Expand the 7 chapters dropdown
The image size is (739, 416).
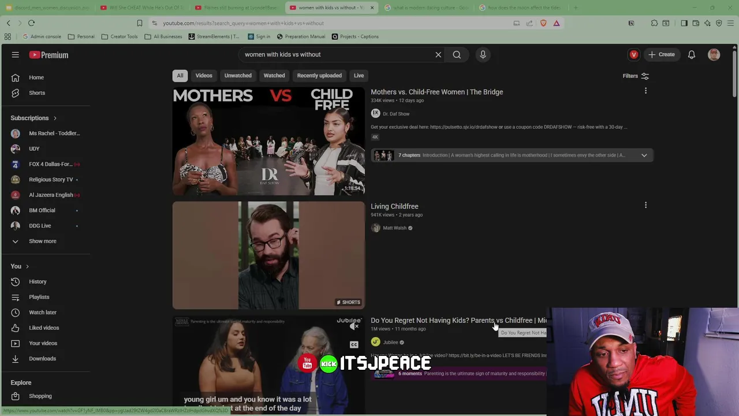click(x=644, y=155)
